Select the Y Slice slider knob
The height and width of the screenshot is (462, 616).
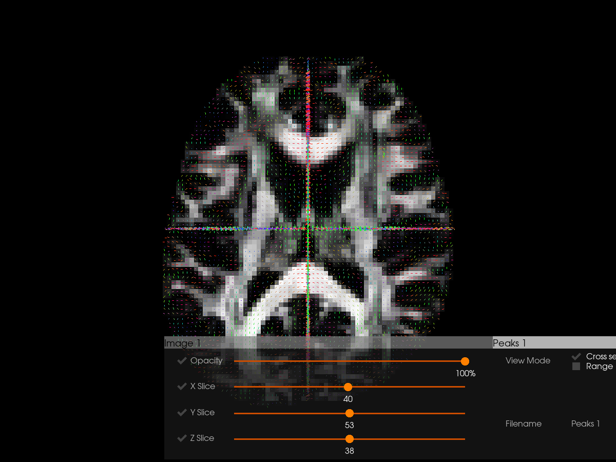click(x=350, y=413)
